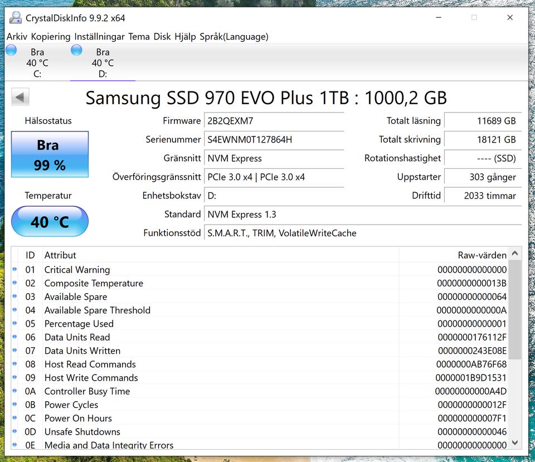Select the Power Cycles attribute row
Viewport: 535px width, 462px height.
pyautogui.click(x=260, y=405)
